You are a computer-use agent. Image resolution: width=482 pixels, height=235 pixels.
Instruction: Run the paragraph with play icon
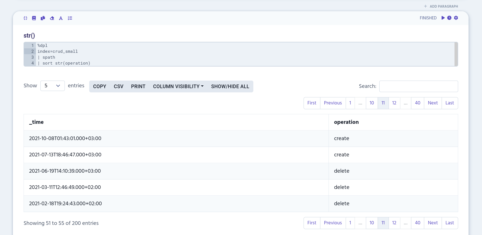[443, 18]
